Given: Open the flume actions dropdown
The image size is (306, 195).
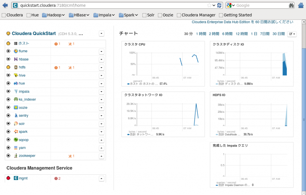Looking at the screenshot, I should [102, 51].
